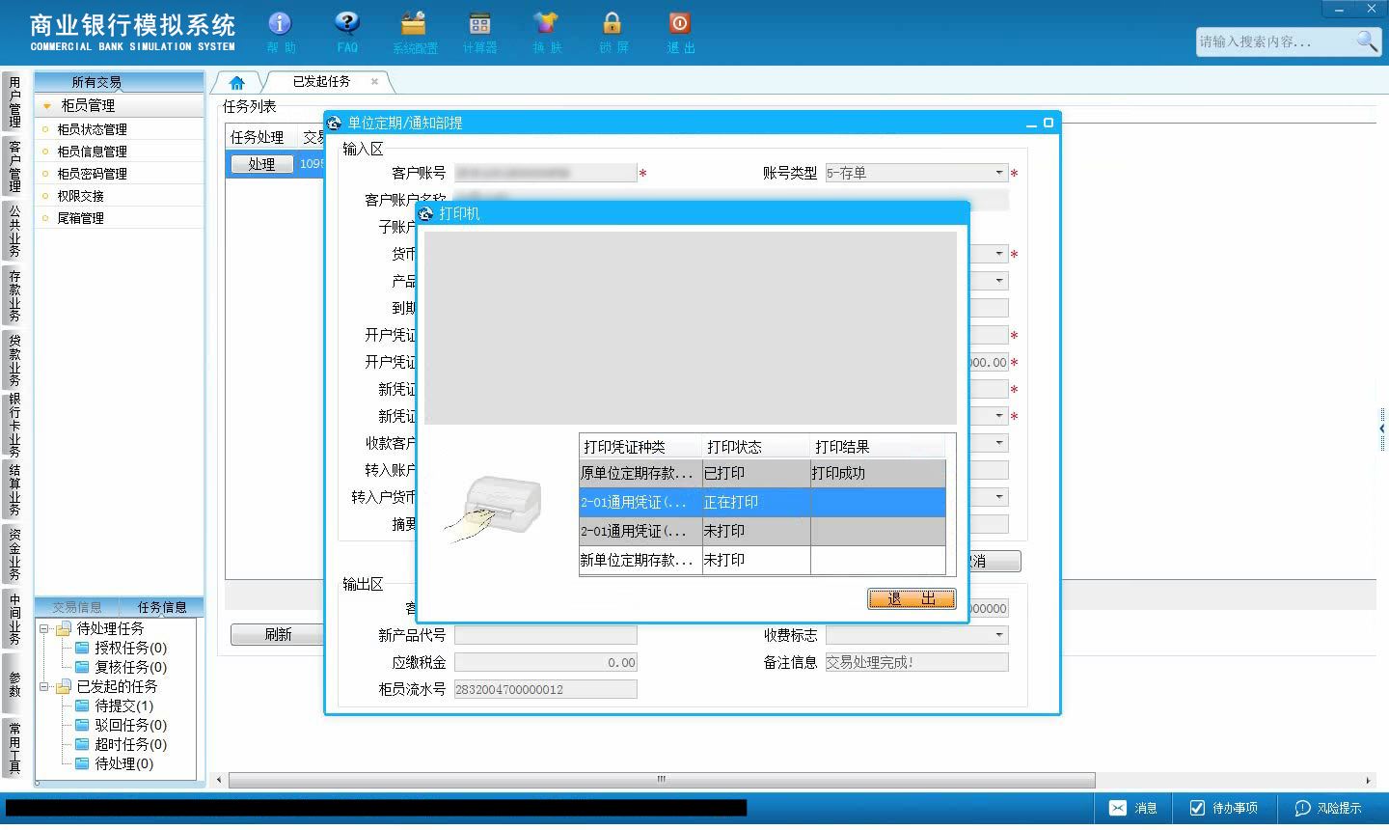Select 待提交(1) in the task tree
This screenshot has height=830, width=1389.
[123, 706]
